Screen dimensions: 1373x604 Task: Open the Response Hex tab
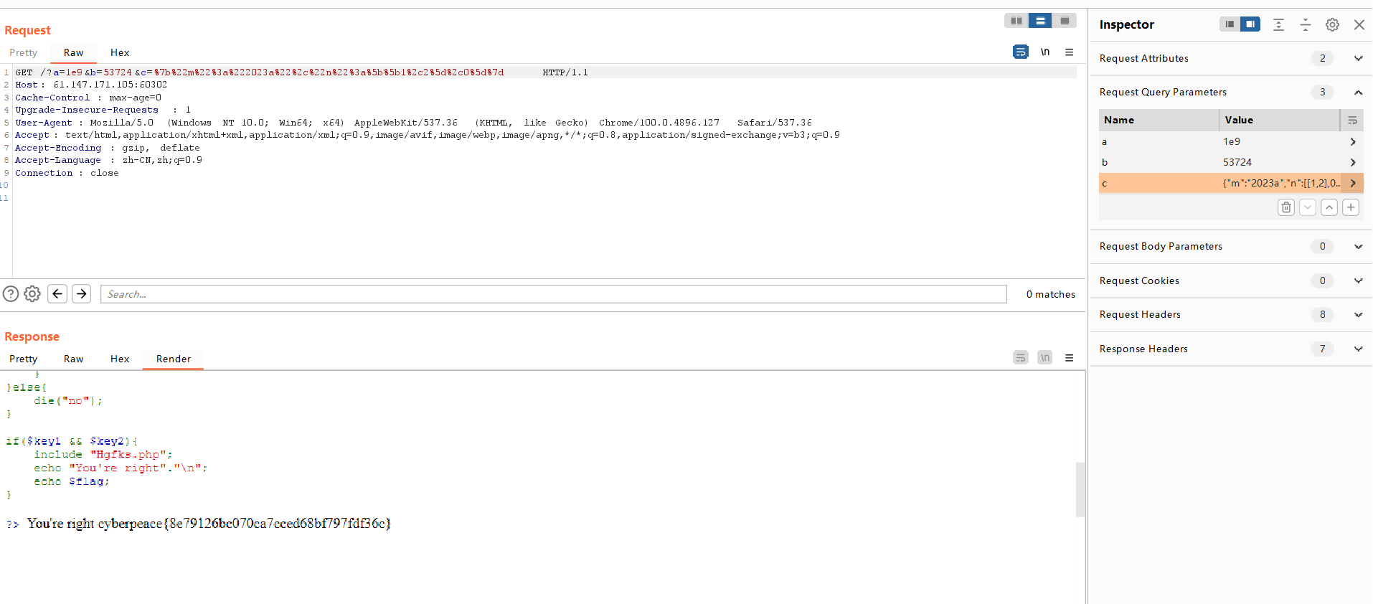coord(120,359)
